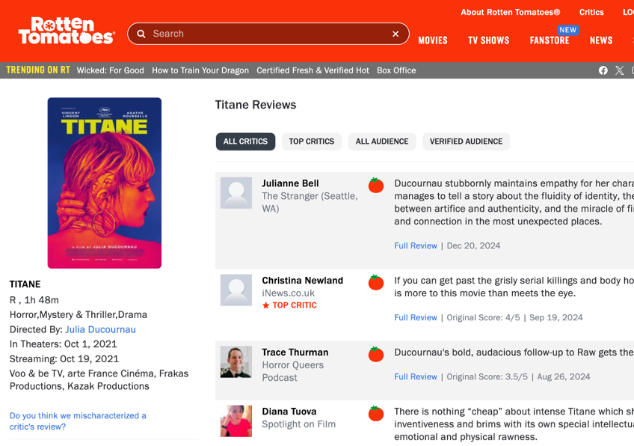Open the Titane movie poster

point(105,183)
